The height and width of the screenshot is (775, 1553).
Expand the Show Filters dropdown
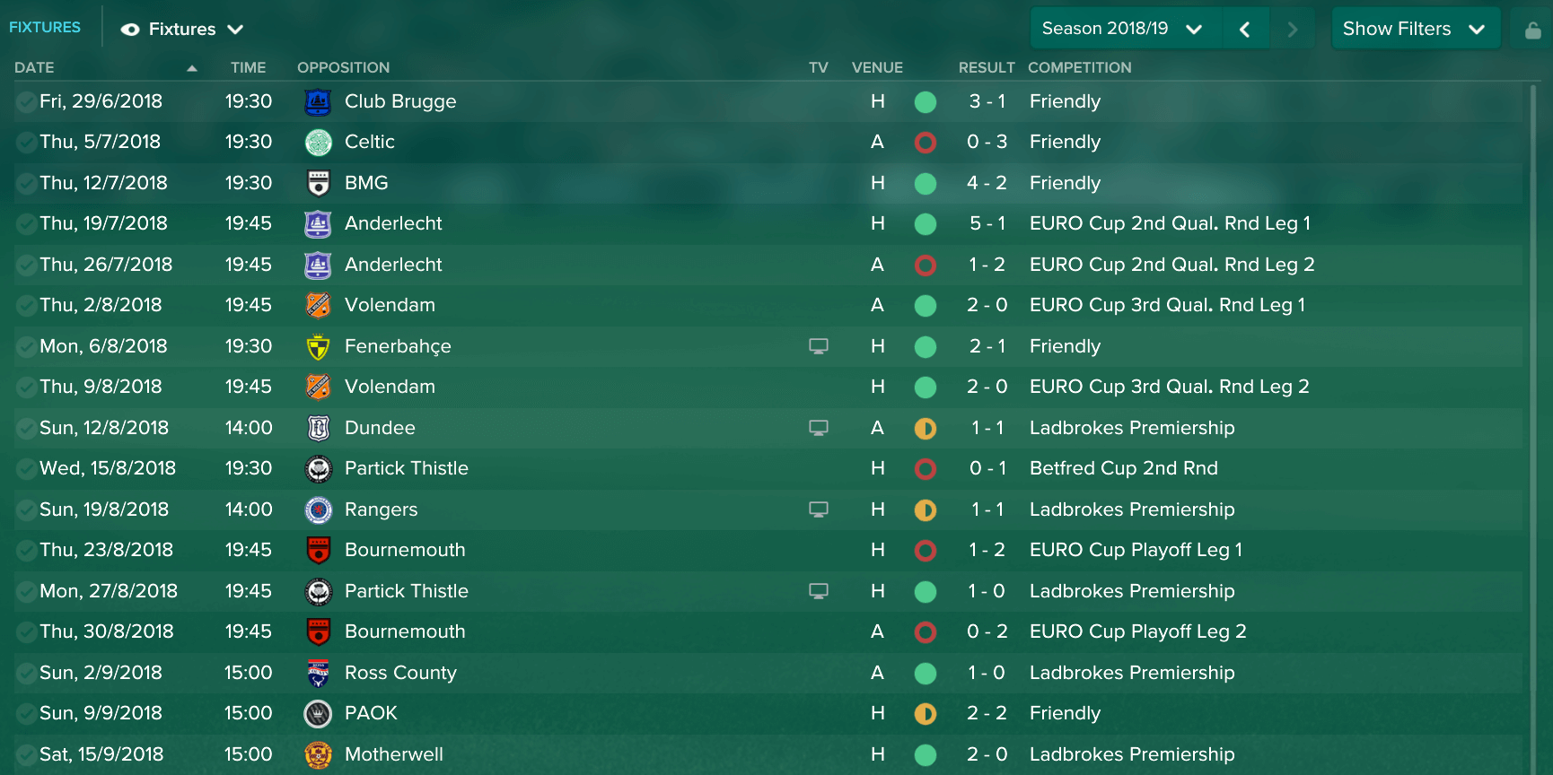click(1414, 29)
